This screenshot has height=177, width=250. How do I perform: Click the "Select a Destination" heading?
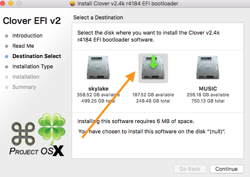(x=98, y=18)
